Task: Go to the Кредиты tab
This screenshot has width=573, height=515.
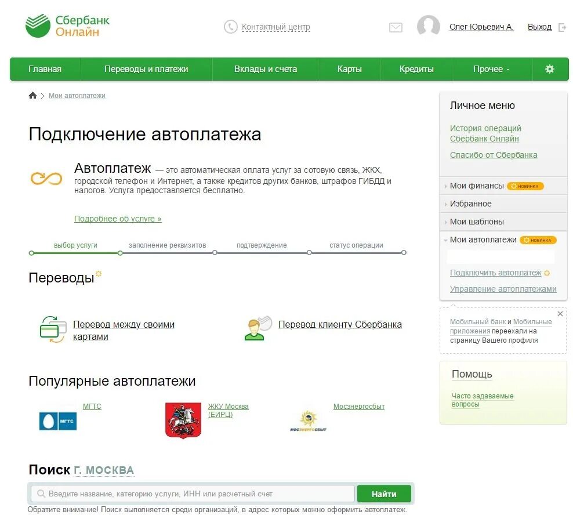Action: (416, 68)
